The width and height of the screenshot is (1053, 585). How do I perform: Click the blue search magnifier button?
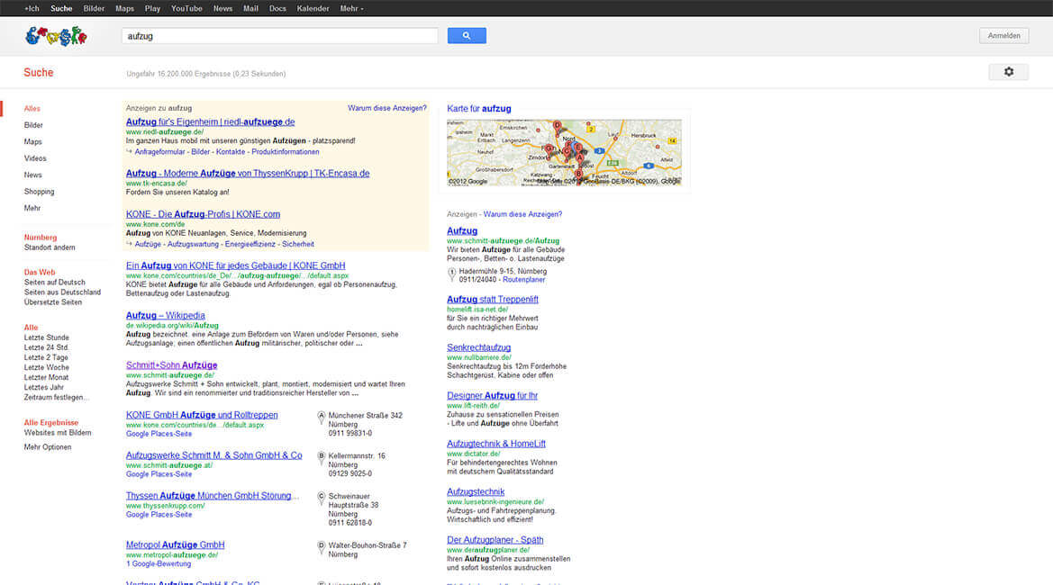pyautogui.click(x=467, y=36)
